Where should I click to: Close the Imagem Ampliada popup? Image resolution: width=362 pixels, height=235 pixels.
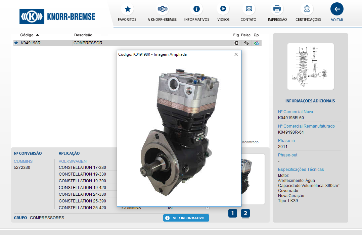click(x=236, y=54)
